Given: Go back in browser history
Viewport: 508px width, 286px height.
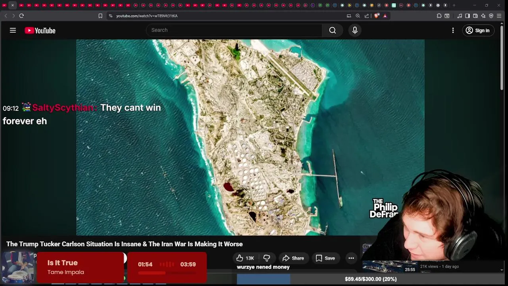Looking at the screenshot, I should (6, 16).
